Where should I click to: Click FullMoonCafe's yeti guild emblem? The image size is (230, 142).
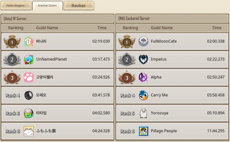143,41
